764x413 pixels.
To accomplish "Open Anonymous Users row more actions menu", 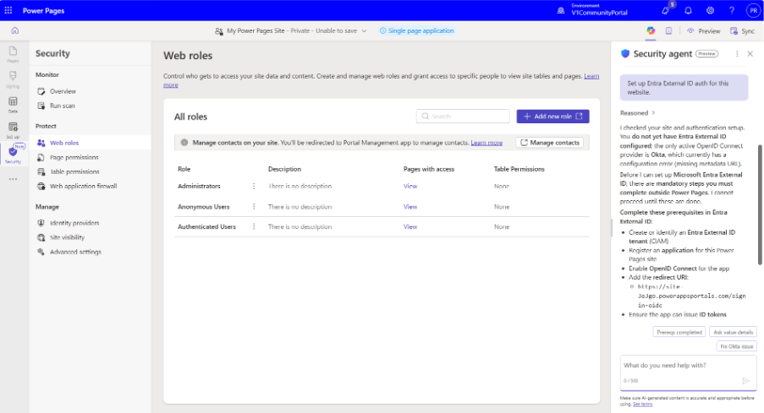I will 254,206.
